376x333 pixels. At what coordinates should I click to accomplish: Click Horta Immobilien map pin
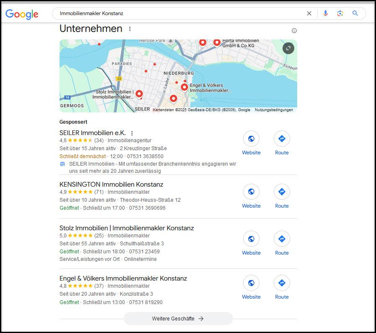217,43
